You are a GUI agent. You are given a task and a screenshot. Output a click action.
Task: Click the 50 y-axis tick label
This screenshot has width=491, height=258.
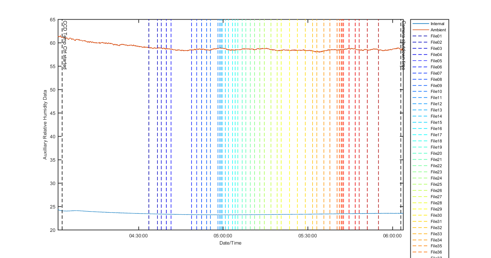point(53,90)
